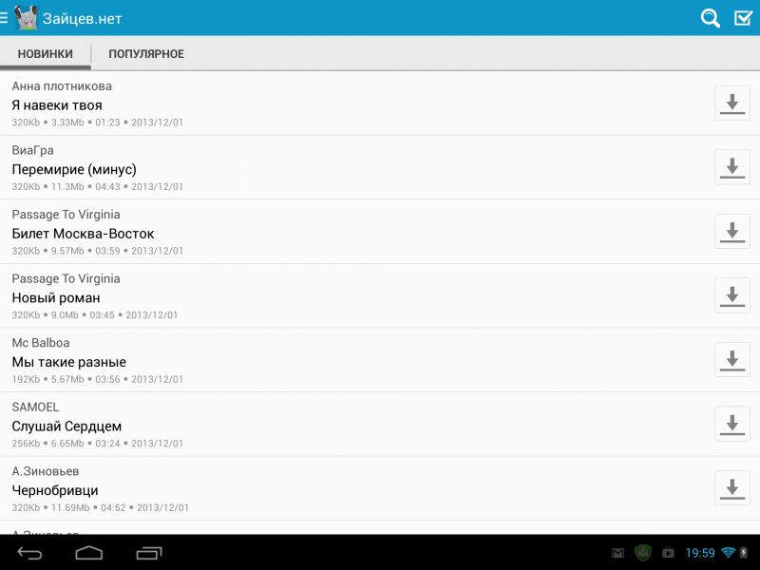This screenshot has height=570, width=760.
Task: Open track Слушай Сердцем by SAMOEL
Action: 353,424
